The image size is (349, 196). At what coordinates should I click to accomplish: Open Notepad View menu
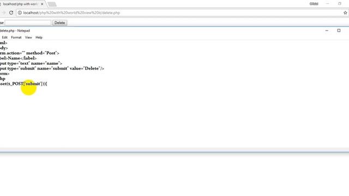pyautogui.click(x=28, y=38)
